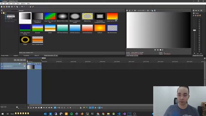Screen dimensions: 206x116
Task: Adjust the Master bus volume fader
Action: coord(194,30)
